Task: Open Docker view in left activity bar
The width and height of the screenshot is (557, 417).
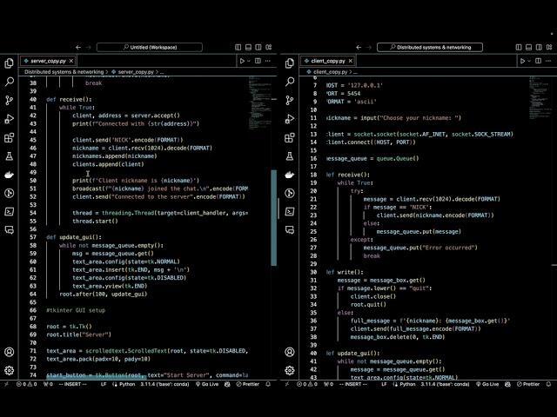Action: (x=10, y=174)
